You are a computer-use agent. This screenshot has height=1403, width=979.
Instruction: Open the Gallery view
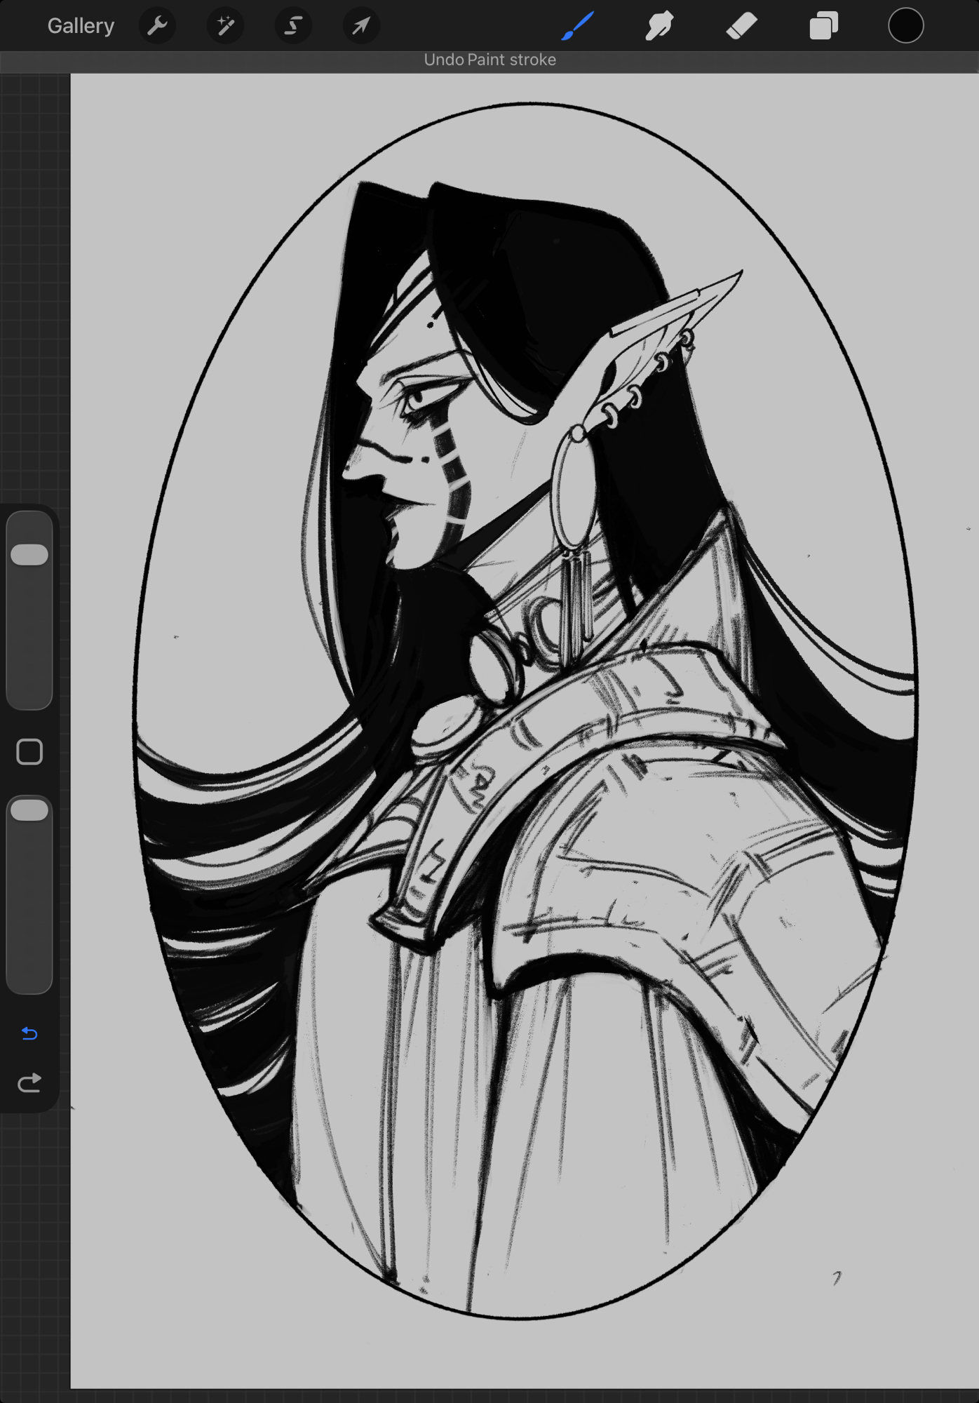click(x=80, y=26)
